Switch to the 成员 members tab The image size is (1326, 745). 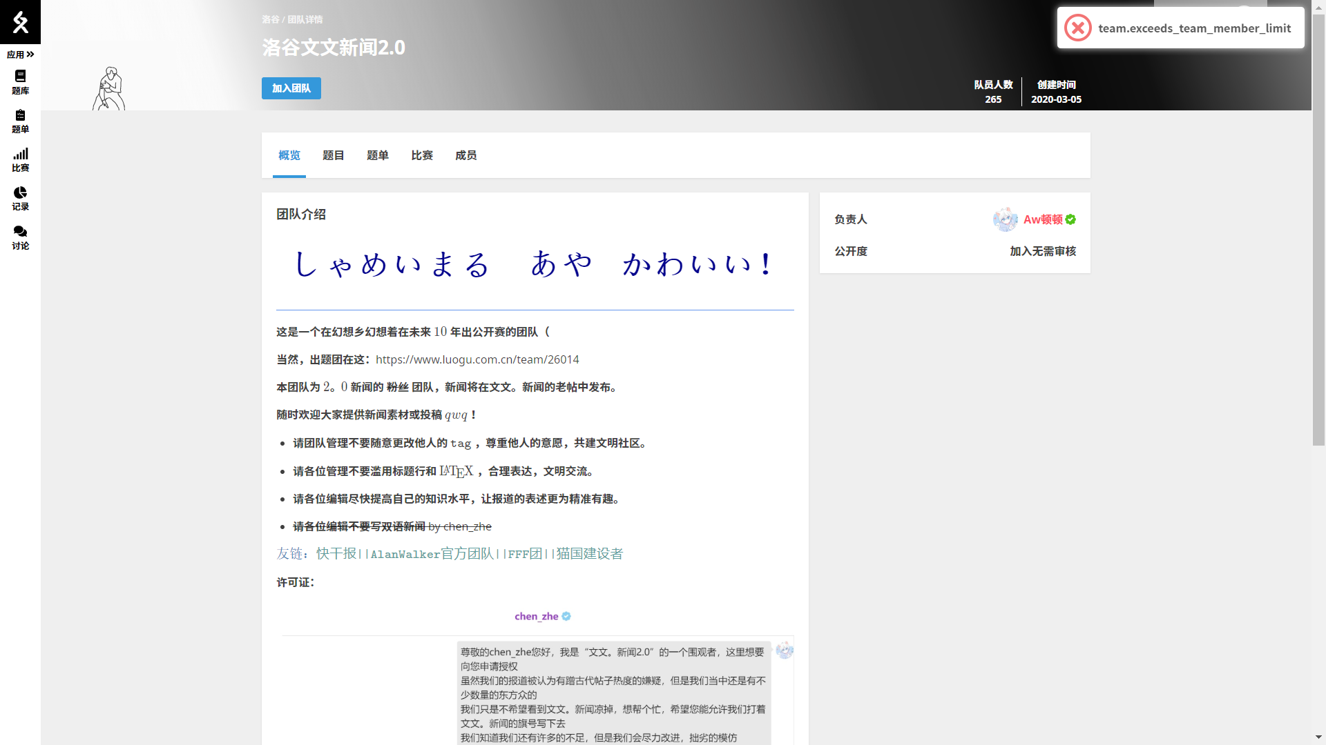coord(465,155)
